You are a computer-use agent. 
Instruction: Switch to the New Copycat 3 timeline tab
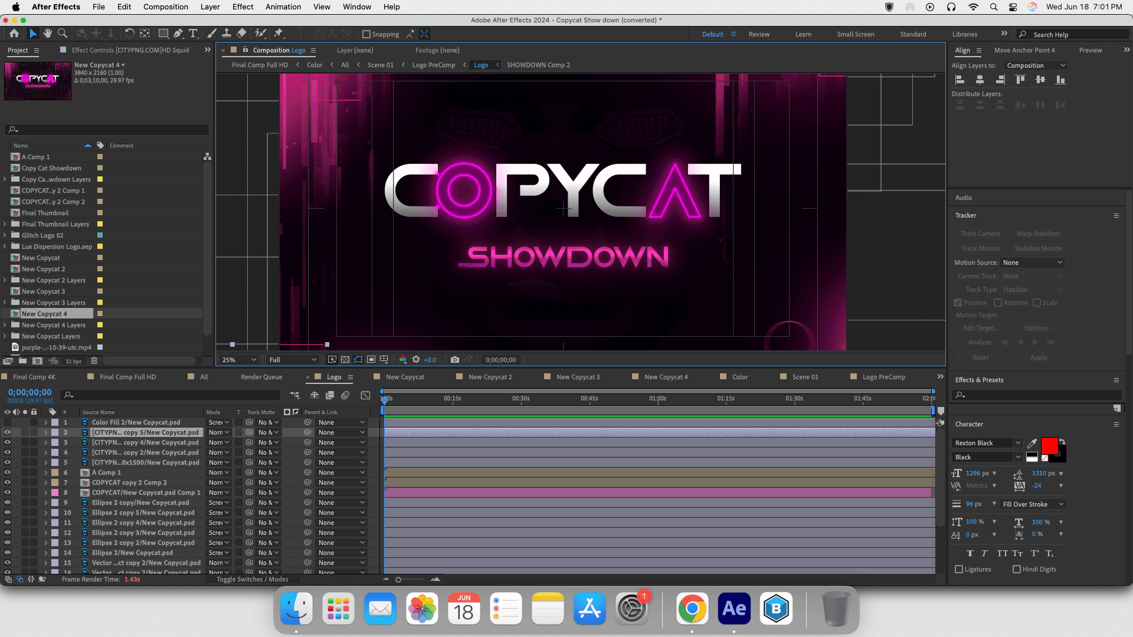[577, 377]
